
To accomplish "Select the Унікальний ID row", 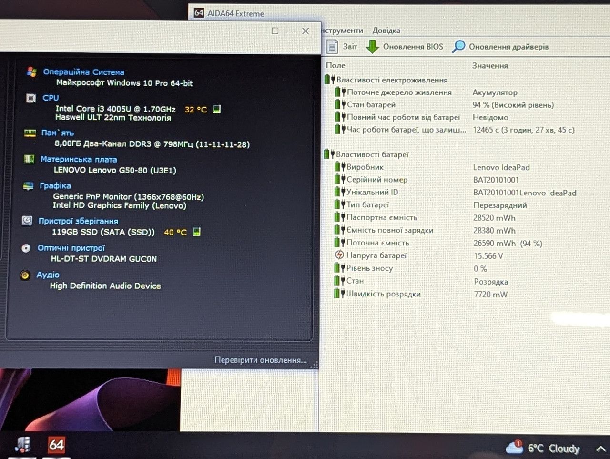I will point(467,192).
